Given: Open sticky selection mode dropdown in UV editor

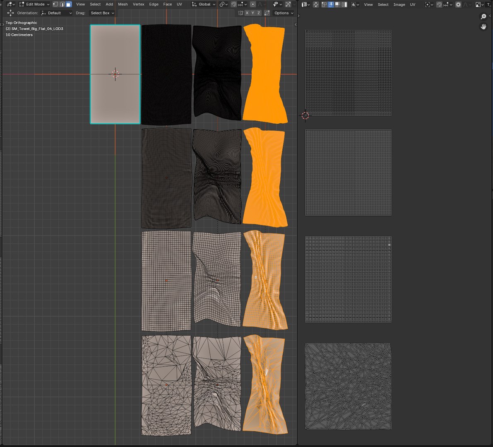Looking at the screenshot, I should click(x=355, y=5).
